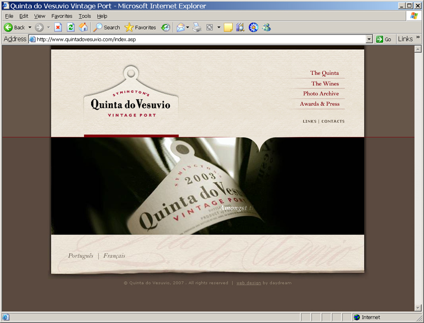Viewport: 424px width, 323px height.
Task: Open the View menu
Action: click(x=39, y=16)
